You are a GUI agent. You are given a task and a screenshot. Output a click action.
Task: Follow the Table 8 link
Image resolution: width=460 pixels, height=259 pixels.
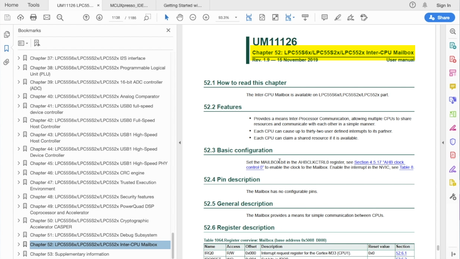tap(406, 168)
